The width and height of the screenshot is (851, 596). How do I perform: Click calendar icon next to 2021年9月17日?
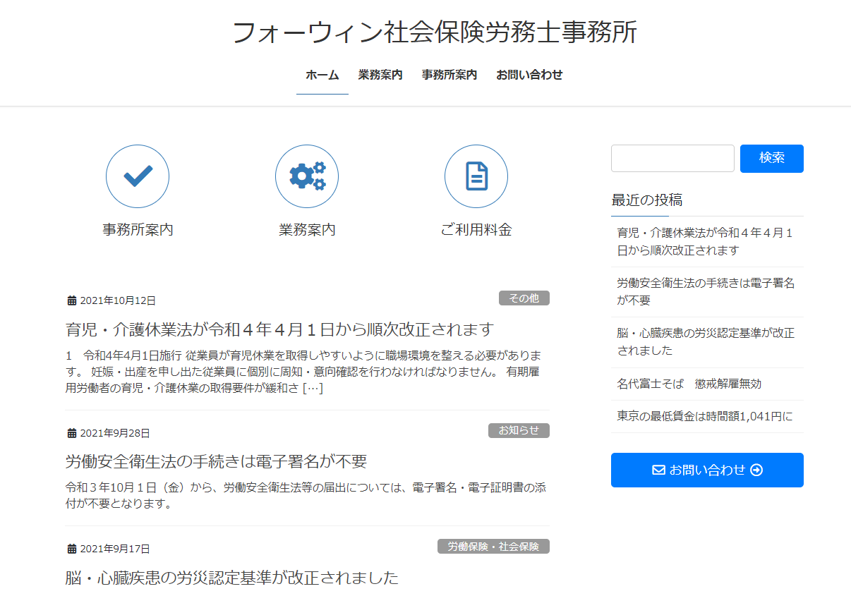coord(71,549)
